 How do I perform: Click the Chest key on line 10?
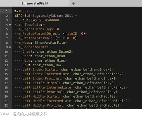coord(27,52)
